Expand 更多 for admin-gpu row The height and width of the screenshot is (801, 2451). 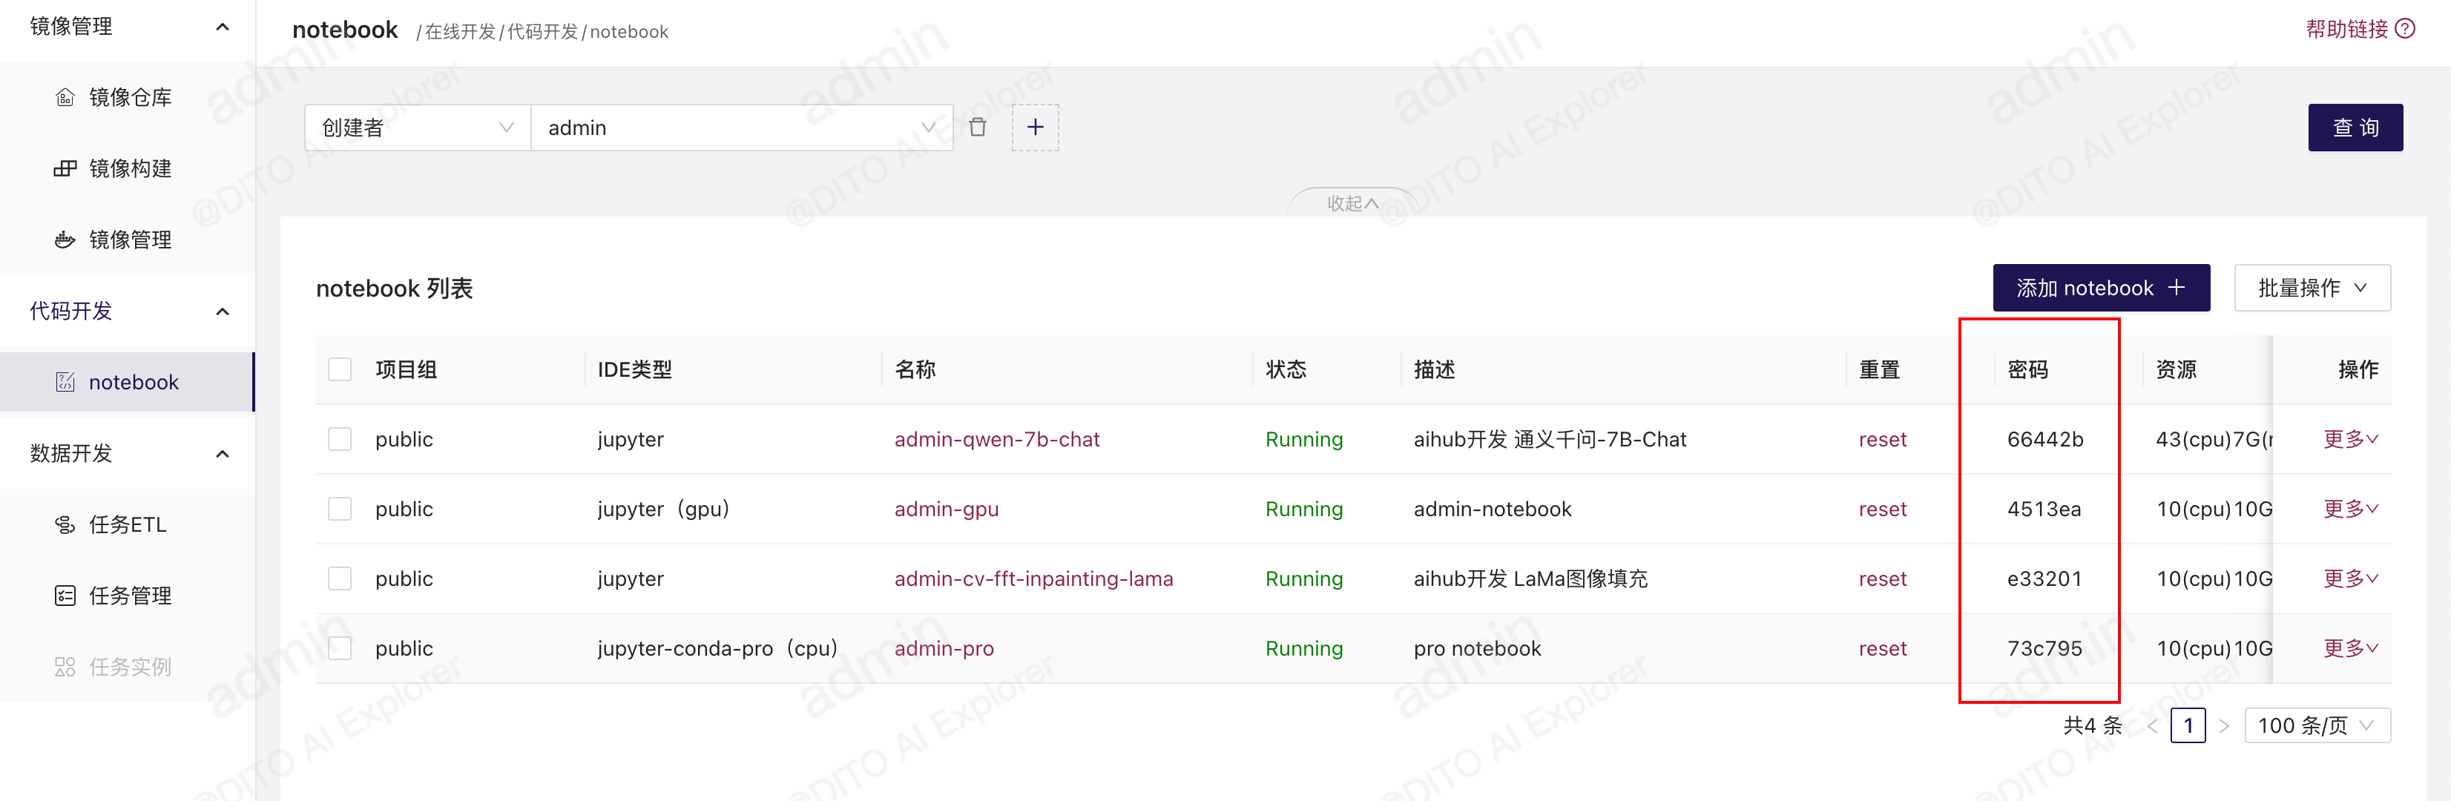pos(2350,509)
